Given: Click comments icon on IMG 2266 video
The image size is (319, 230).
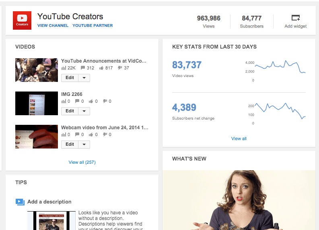Looking at the screenshot, I should click(x=77, y=102).
